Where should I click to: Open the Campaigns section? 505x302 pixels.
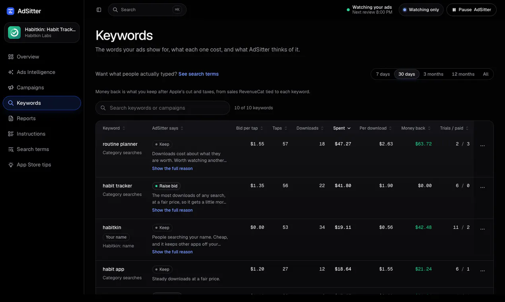click(42, 87)
